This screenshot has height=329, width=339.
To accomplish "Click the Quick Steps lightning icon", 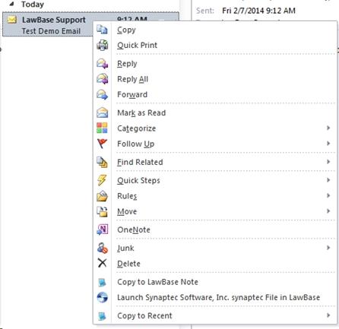I will tap(102, 180).
